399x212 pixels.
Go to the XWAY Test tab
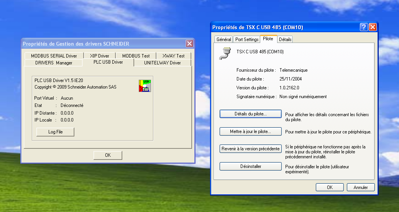pyautogui.click(x=173, y=56)
